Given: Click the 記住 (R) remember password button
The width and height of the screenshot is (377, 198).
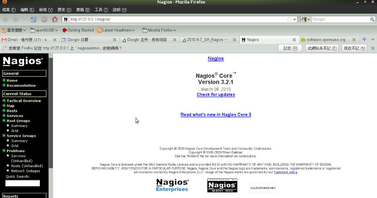Looking at the screenshot, I should click(x=290, y=48).
